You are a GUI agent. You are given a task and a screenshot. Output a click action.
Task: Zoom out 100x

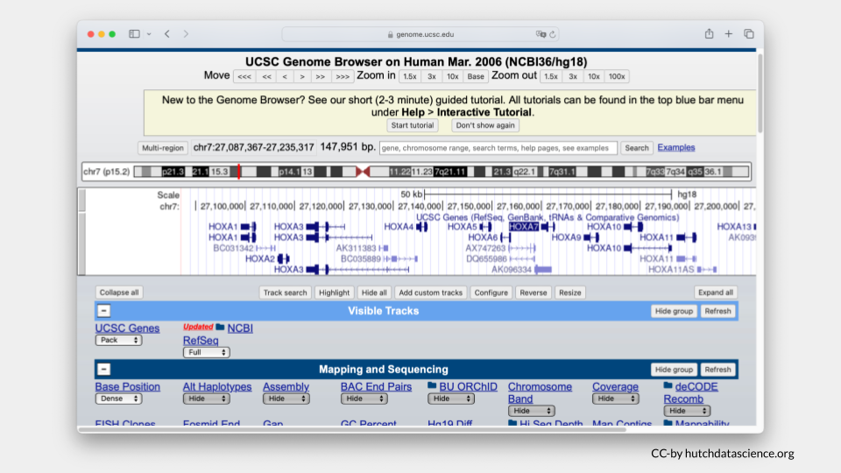tap(616, 77)
